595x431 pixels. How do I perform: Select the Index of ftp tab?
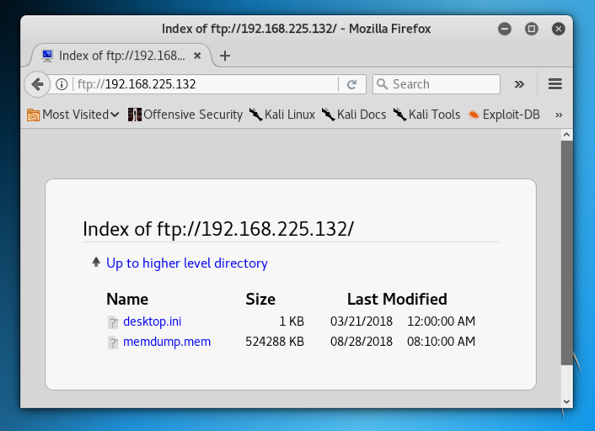(x=118, y=56)
